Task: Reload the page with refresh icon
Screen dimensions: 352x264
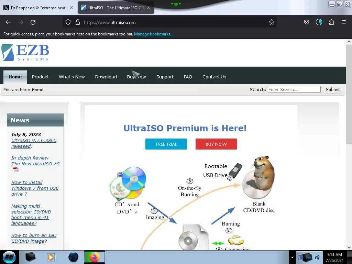Action: [33, 22]
